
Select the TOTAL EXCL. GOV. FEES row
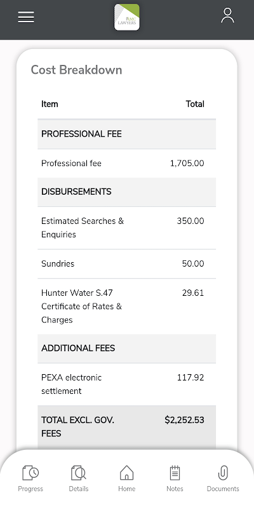(x=126, y=427)
